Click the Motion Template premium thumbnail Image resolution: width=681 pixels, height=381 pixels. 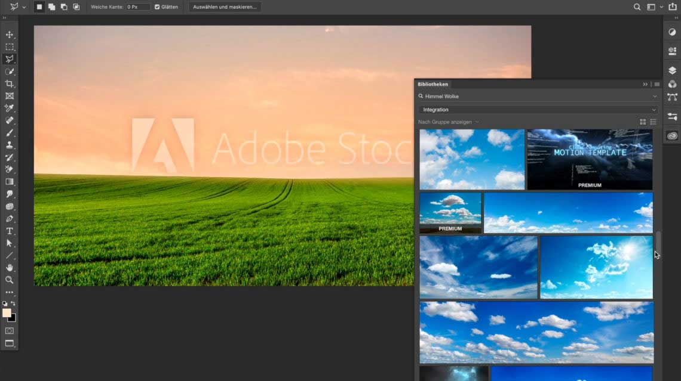[x=590, y=160]
